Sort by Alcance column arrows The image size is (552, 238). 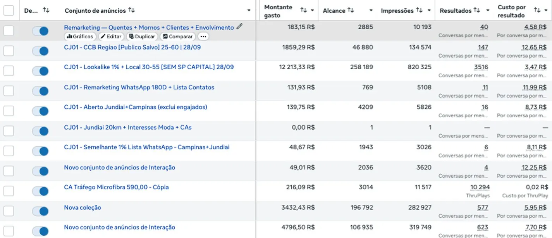pos(351,10)
